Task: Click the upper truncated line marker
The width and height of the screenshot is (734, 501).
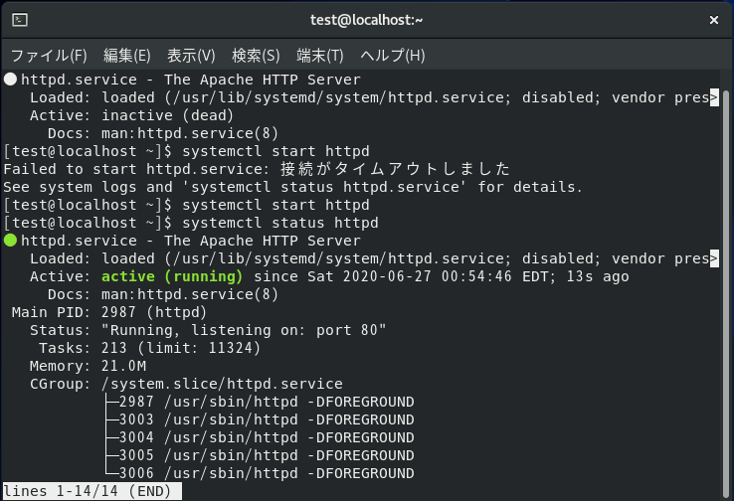Action: pos(714,97)
